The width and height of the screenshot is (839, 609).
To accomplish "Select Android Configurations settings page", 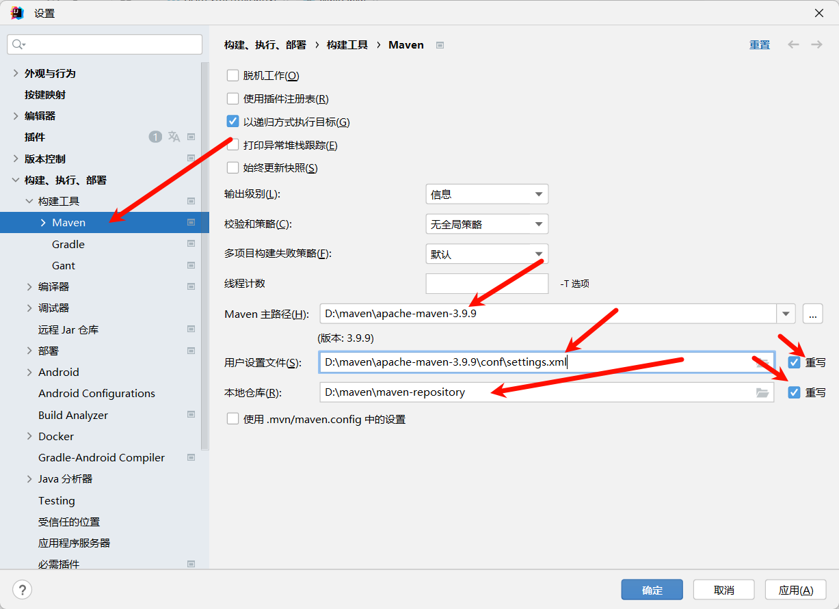I will click(96, 393).
